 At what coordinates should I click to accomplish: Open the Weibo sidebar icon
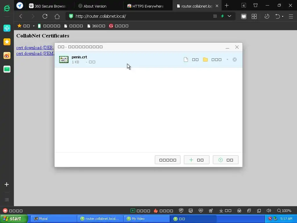(7, 55)
